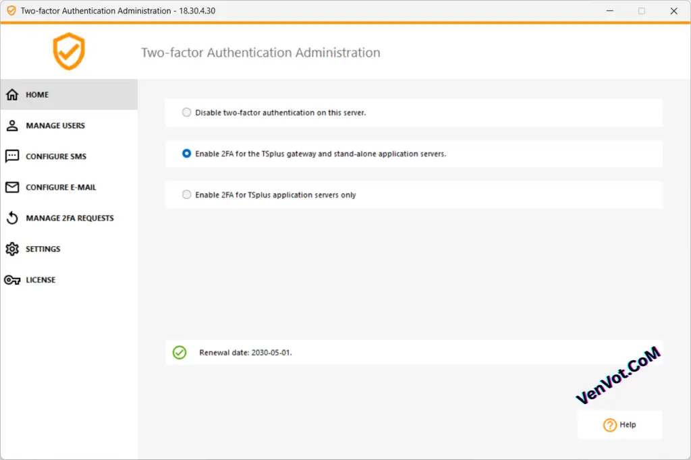Click the Help button
Image resolution: width=691 pixels, height=460 pixels.
click(x=619, y=425)
